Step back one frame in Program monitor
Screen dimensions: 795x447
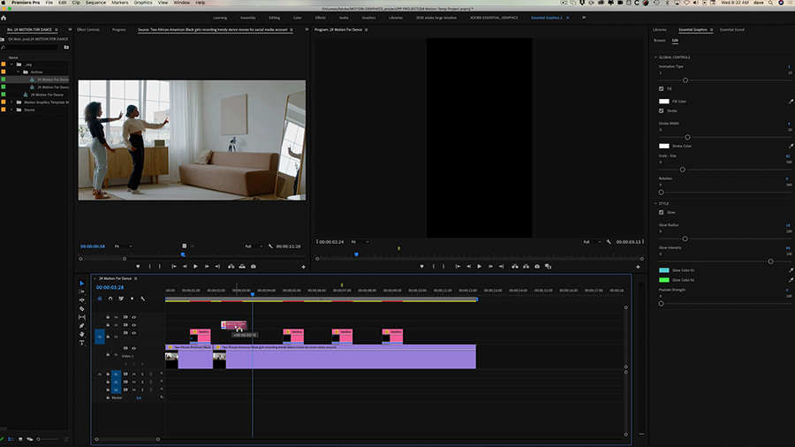click(x=468, y=267)
